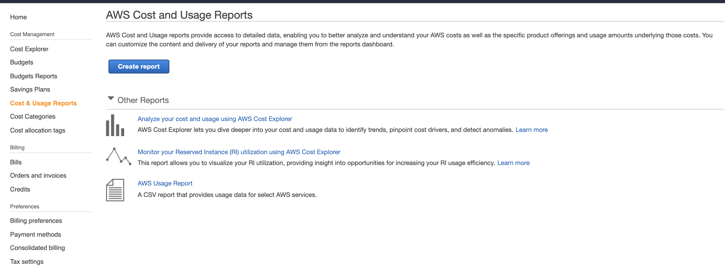Select Cost Categories in the sidebar
Viewport: 725px width, 271px height.
pos(33,117)
